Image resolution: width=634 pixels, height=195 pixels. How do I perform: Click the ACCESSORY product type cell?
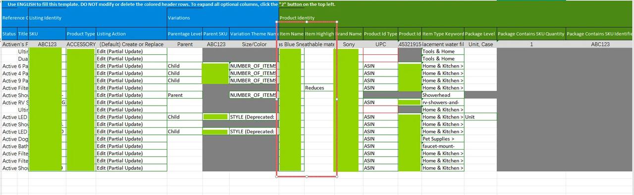point(81,44)
